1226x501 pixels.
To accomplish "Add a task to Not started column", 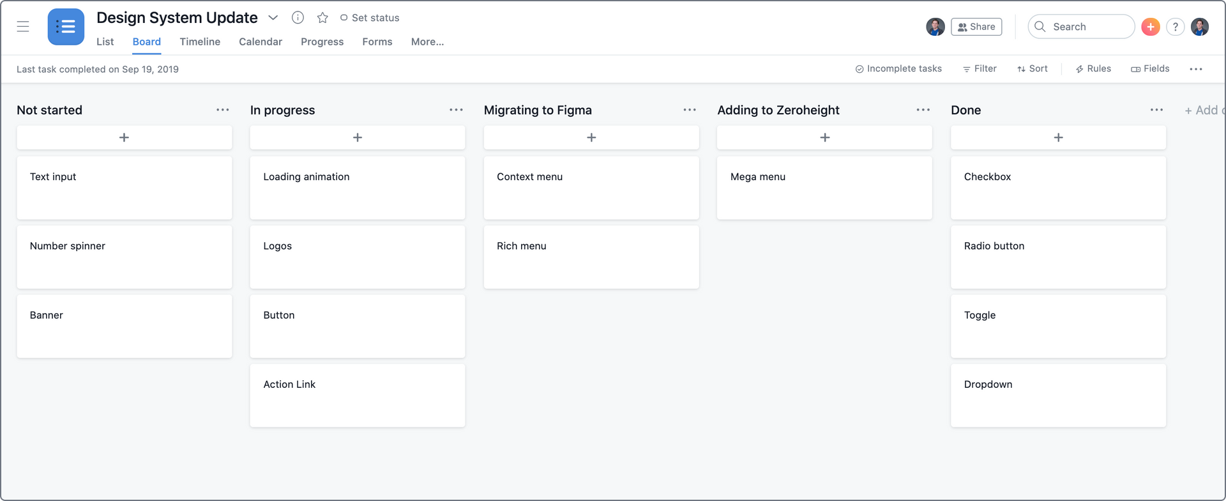I will tap(125, 137).
